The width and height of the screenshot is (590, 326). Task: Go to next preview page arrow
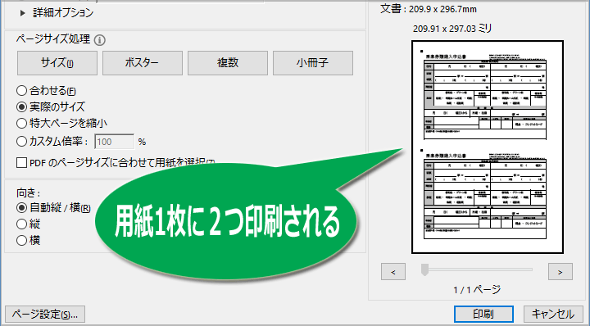tap(560, 271)
